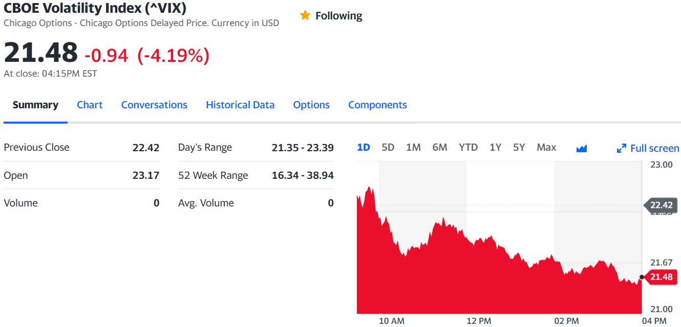Show the YTD chart range
Image resolution: width=681 pixels, height=327 pixels.
(x=468, y=147)
